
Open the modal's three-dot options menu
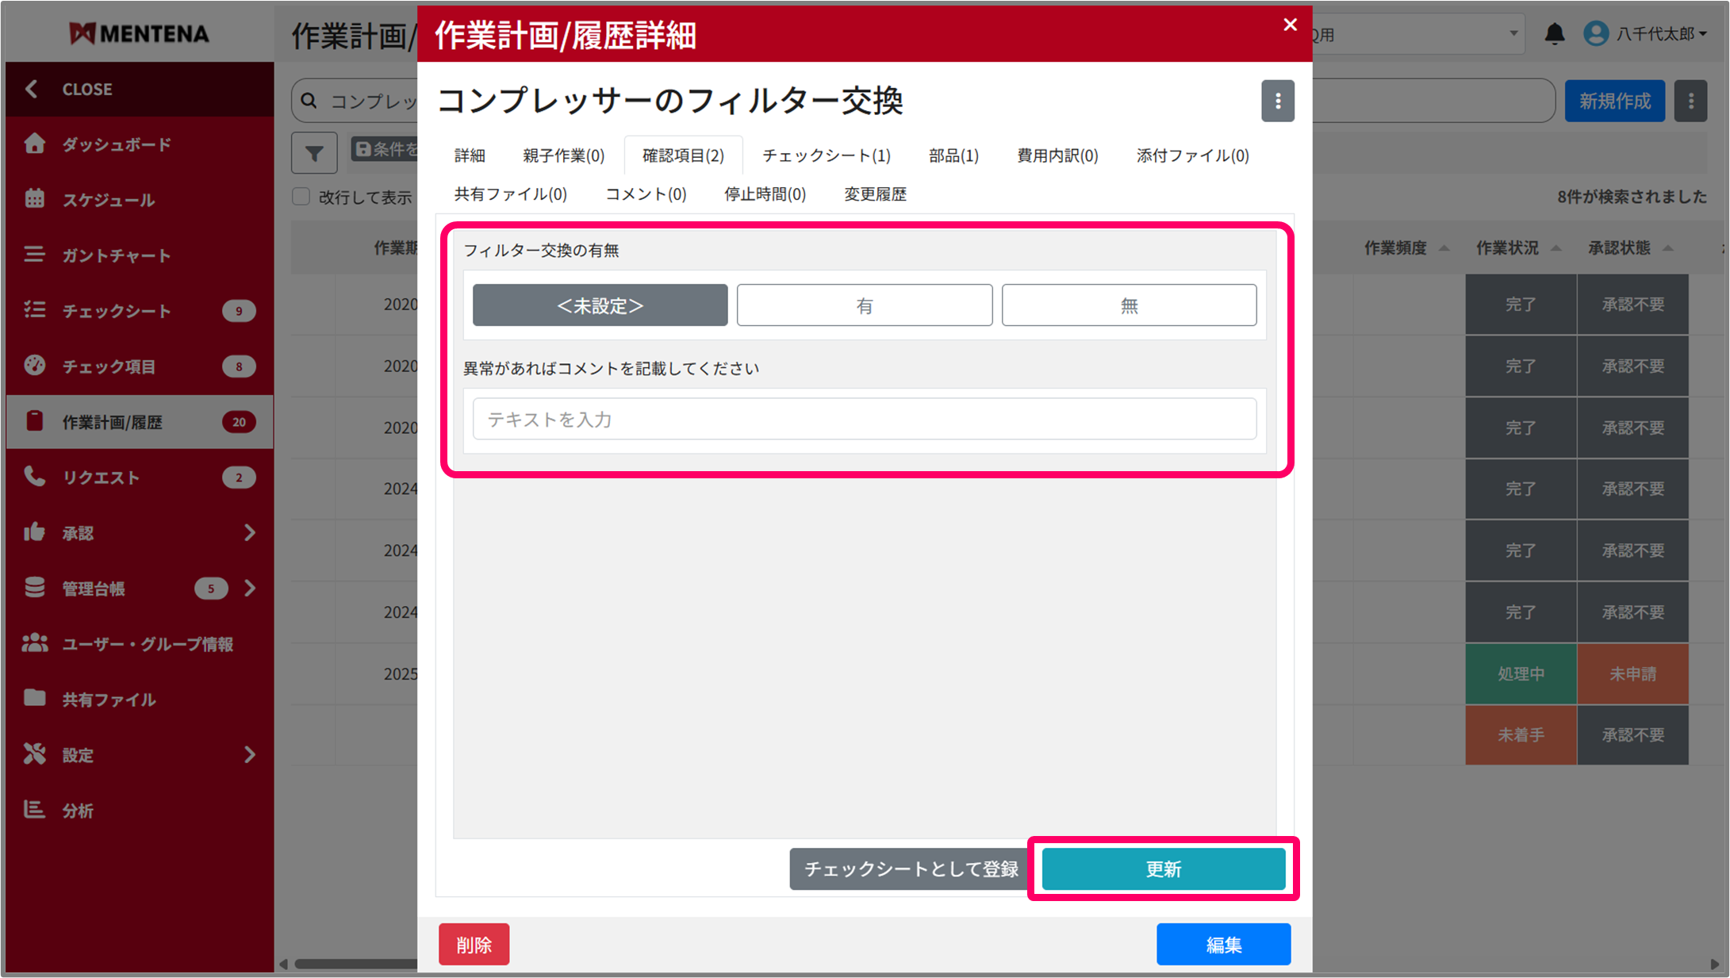click(1277, 101)
